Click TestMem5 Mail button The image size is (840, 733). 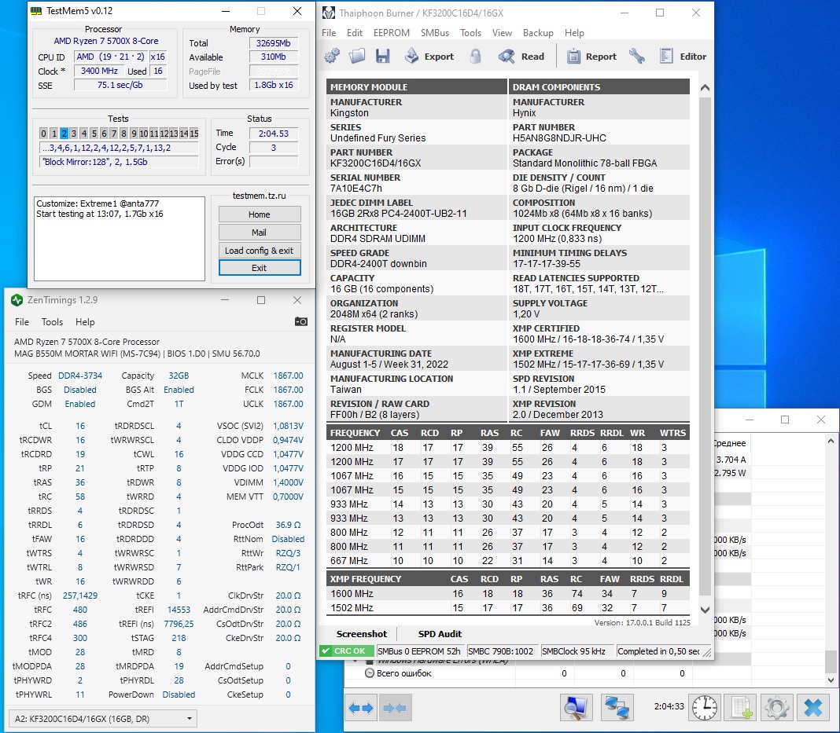(260, 233)
